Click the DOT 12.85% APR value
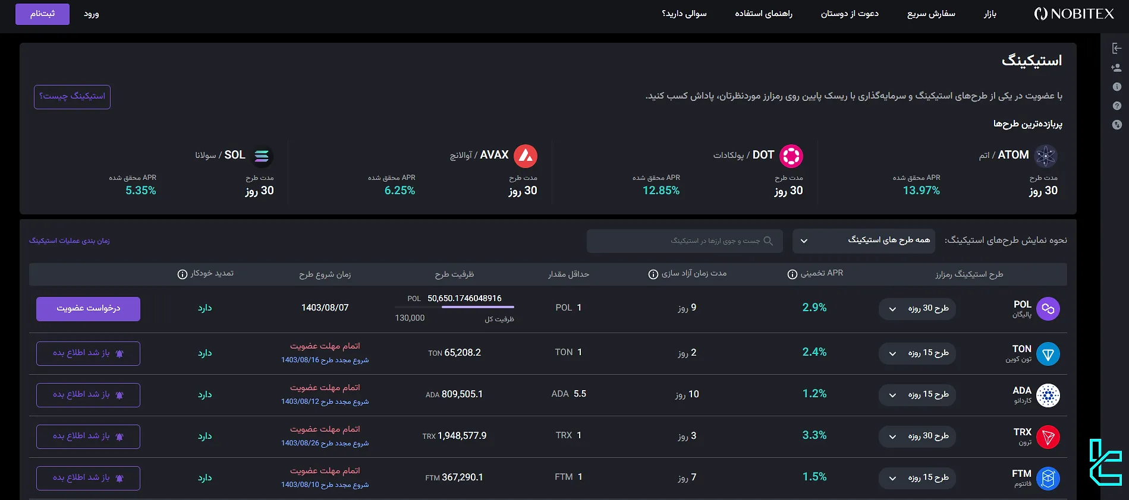 (661, 191)
